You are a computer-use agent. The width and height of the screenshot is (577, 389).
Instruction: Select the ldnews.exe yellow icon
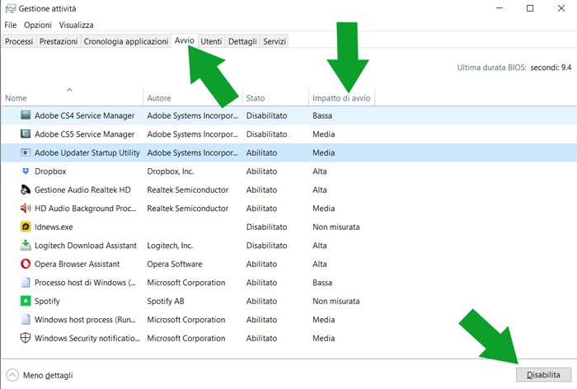pyautogui.click(x=26, y=227)
